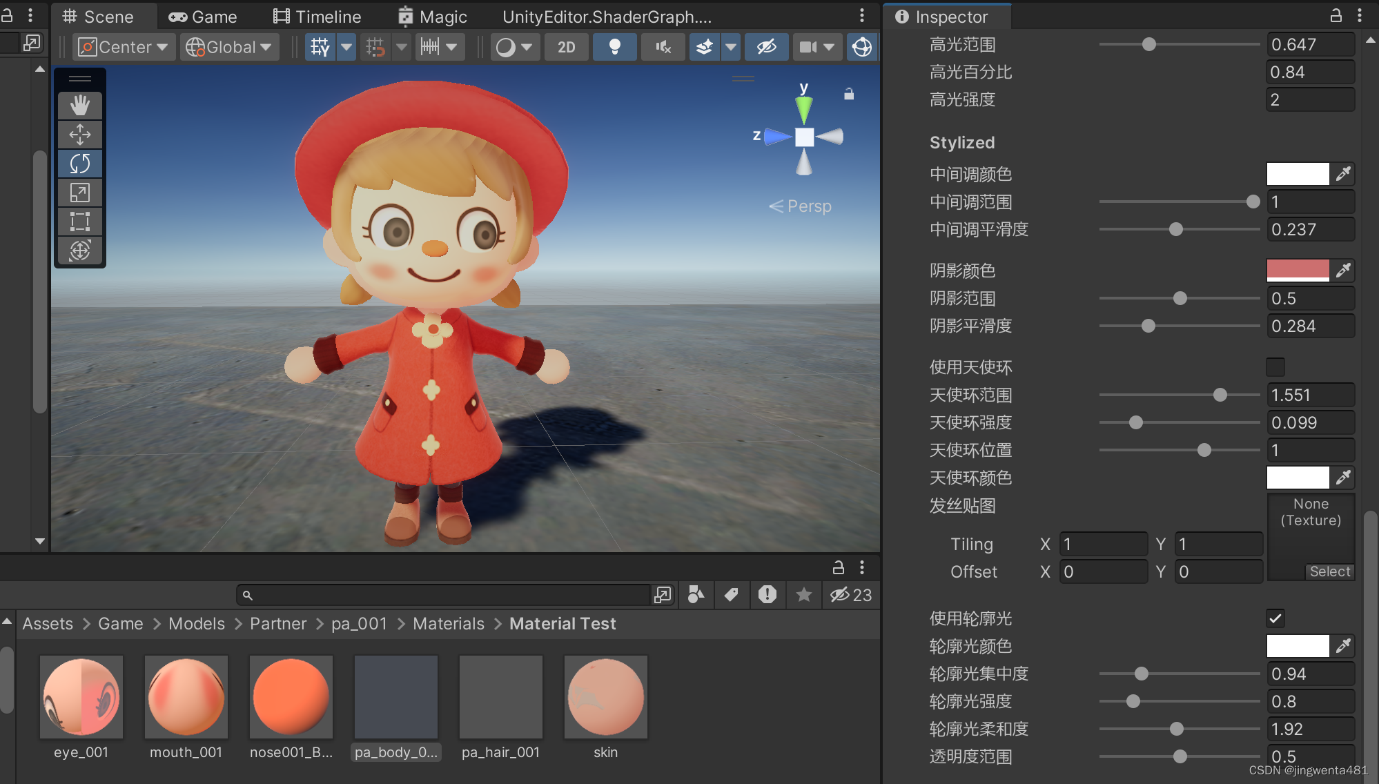The height and width of the screenshot is (784, 1379).
Task: Select the Move tool
Action: (80, 135)
